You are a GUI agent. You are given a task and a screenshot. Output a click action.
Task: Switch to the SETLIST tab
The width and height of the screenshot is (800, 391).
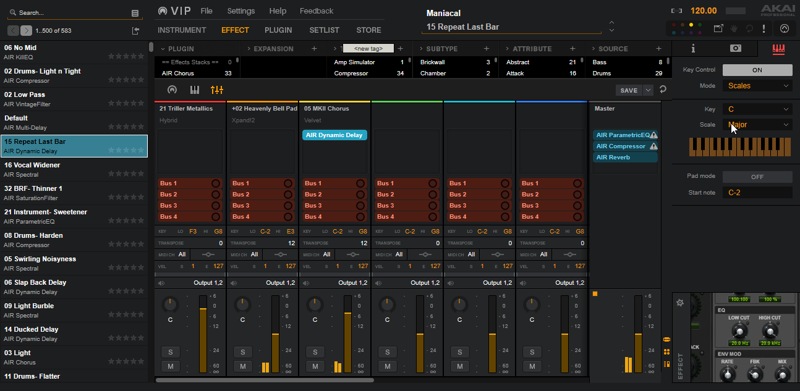pos(325,30)
